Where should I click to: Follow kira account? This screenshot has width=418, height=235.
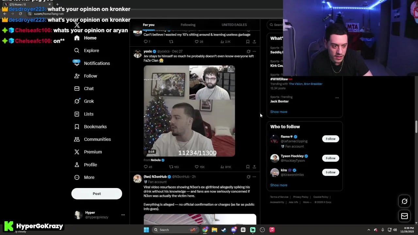tap(330, 172)
